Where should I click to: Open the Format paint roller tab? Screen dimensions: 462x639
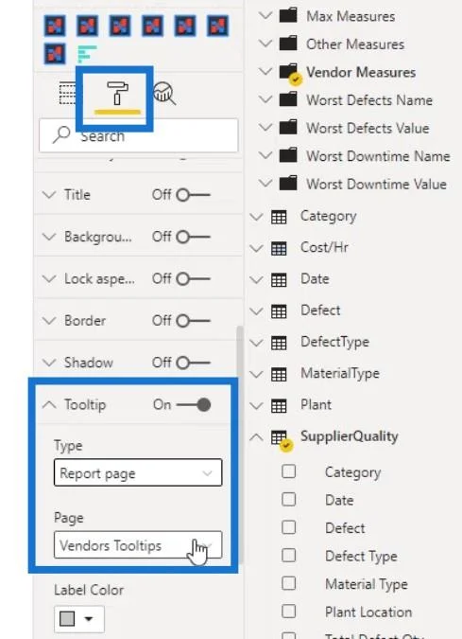[117, 94]
